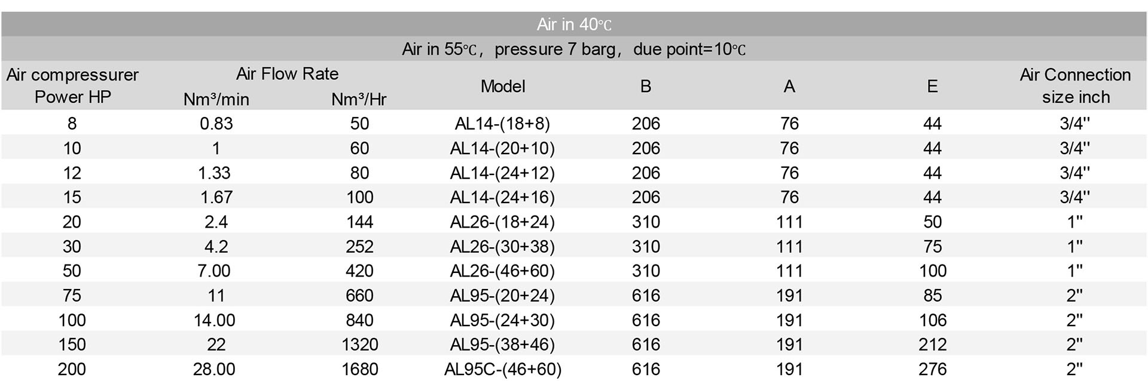Select model AL26-(30+38)
This screenshot has height=381, width=1148.
tap(502, 246)
